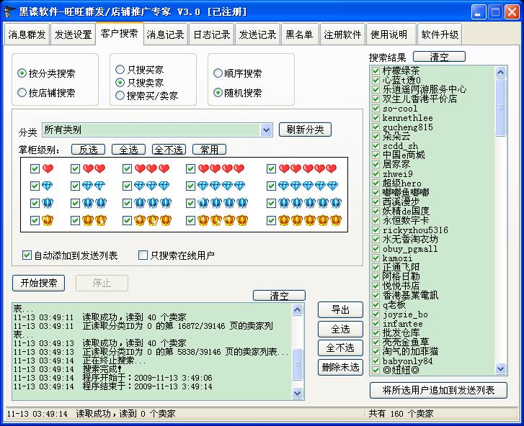This screenshot has width=524, height=426.
Task: Click 刷新分类 button
Action: 305,130
